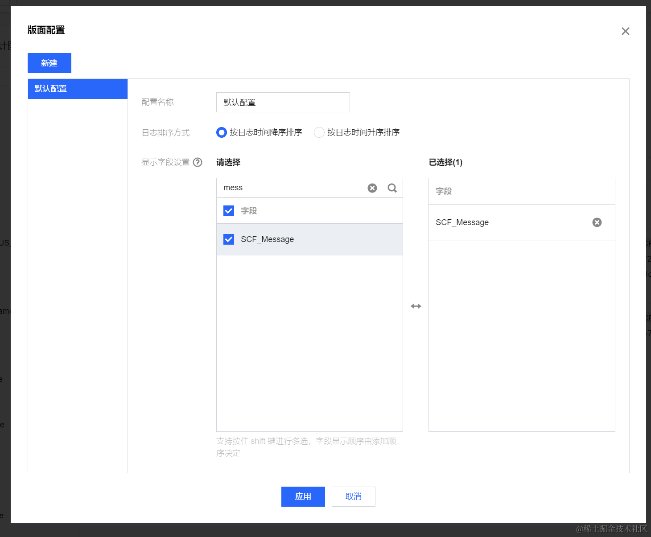The image size is (651, 537).
Task: Uncheck the SCF_Message checkbox
Action: coord(229,239)
